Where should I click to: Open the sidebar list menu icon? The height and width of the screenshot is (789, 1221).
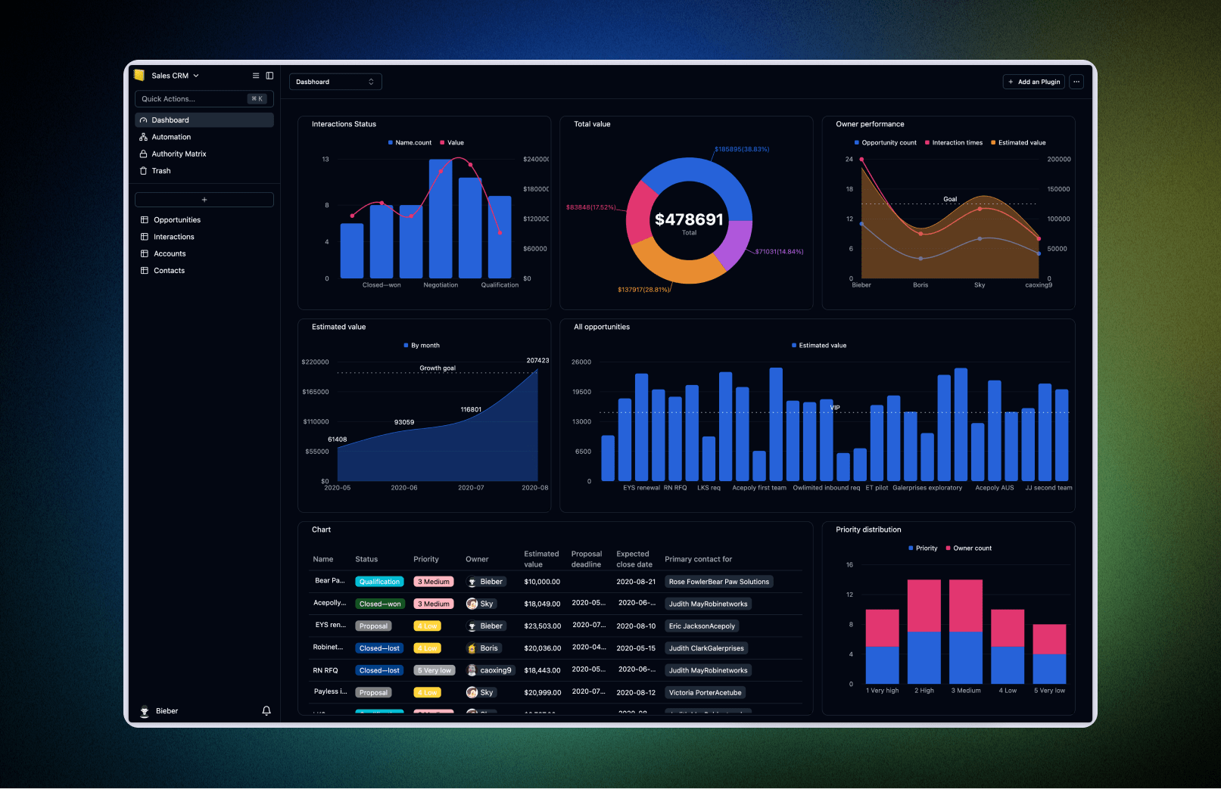256,76
